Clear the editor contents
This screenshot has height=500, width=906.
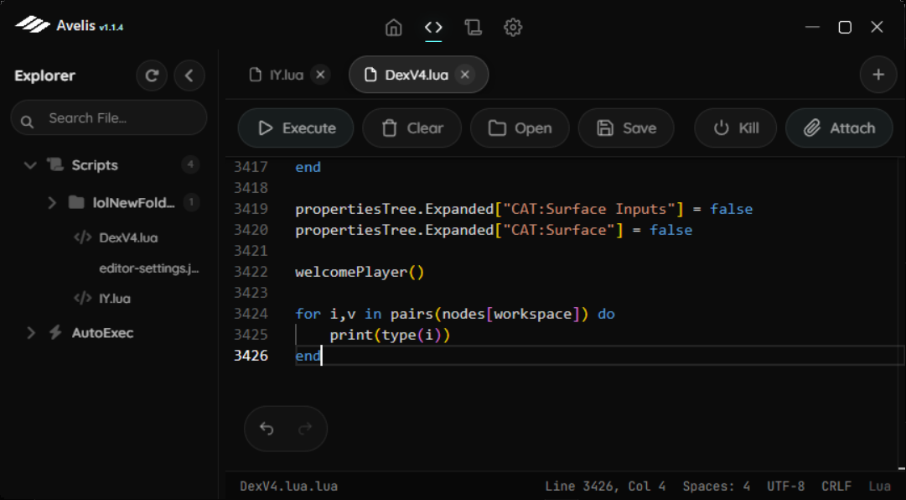pos(412,128)
